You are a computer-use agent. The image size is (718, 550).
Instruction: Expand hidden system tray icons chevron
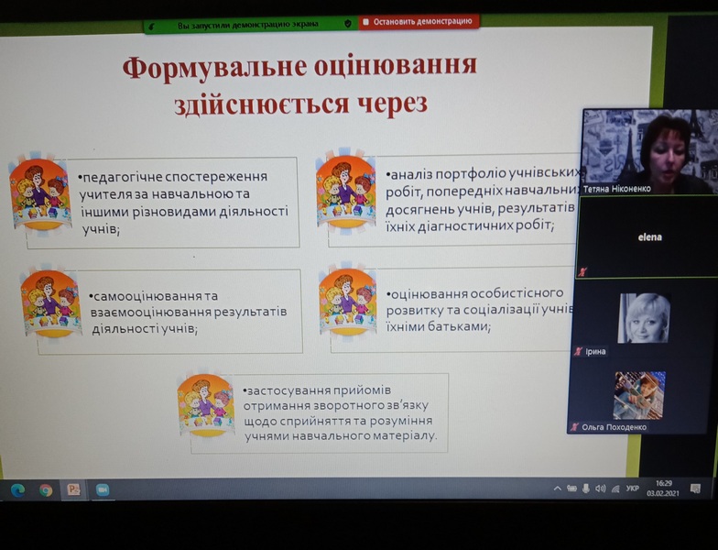click(557, 489)
